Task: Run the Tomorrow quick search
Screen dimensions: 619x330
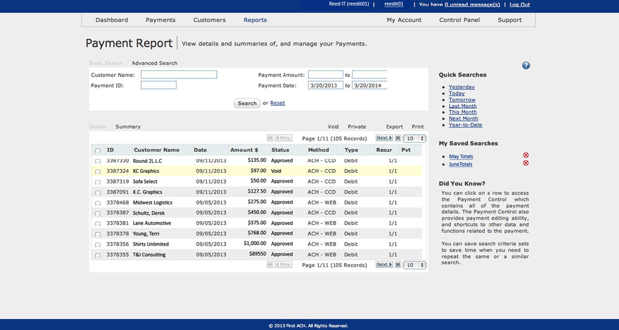Action: [462, 100]
